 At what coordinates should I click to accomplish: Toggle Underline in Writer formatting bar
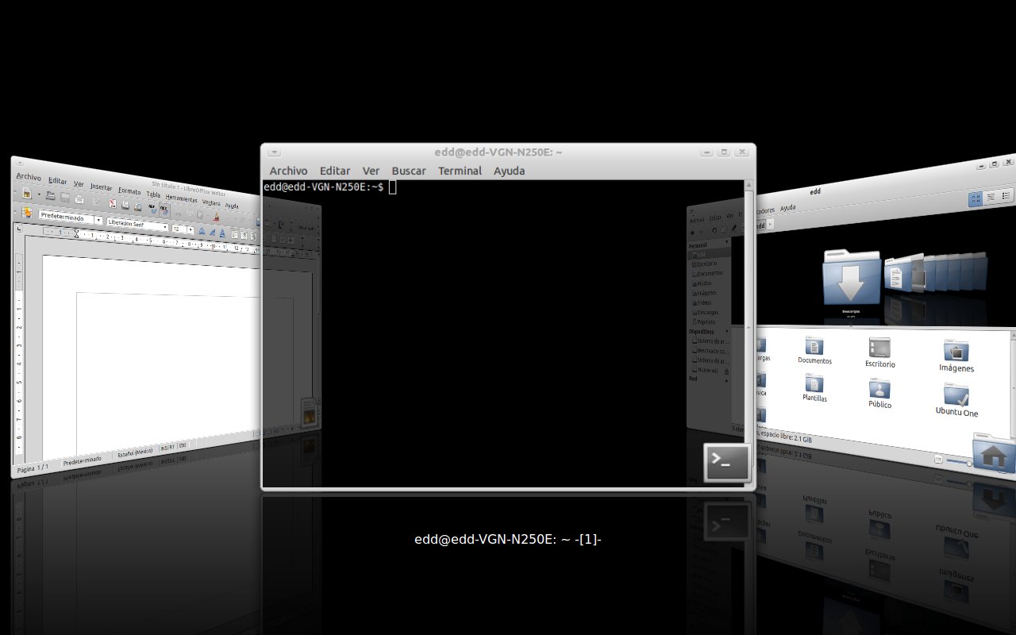click(222, 233)
